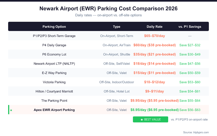217x136 pixels.
Task: Click Hilton / Courtyard Marriott row name
Action: [54, 91]
